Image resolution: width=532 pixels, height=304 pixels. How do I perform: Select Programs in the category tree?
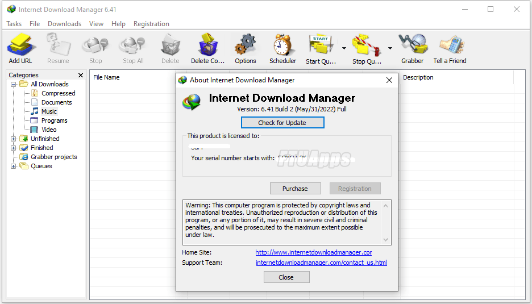point(55,120)
